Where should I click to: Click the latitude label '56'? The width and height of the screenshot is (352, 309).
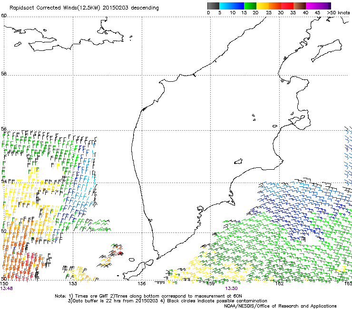(4, 129)
